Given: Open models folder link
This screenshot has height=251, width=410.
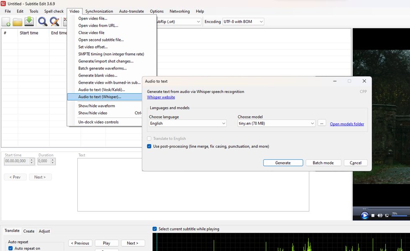Looking at the screenshot, I should coord(347,124).
